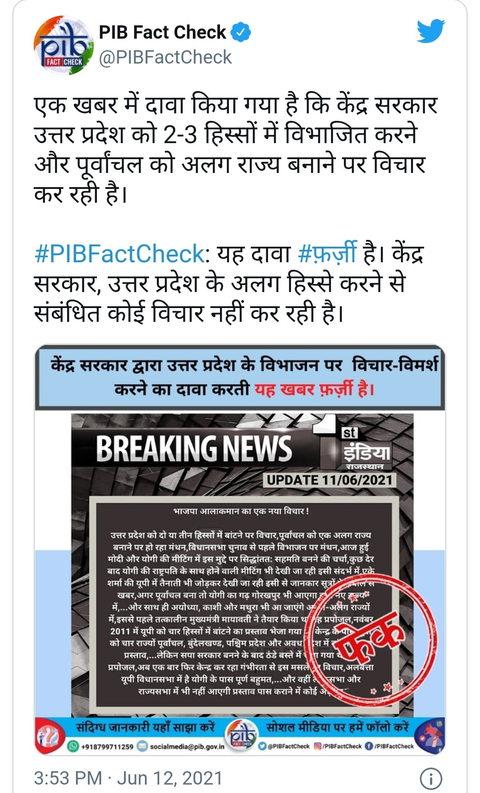The width and height of the screenshot is (480, 793).
Task: Open the tweet info icon
Action: tap(431, 778)
